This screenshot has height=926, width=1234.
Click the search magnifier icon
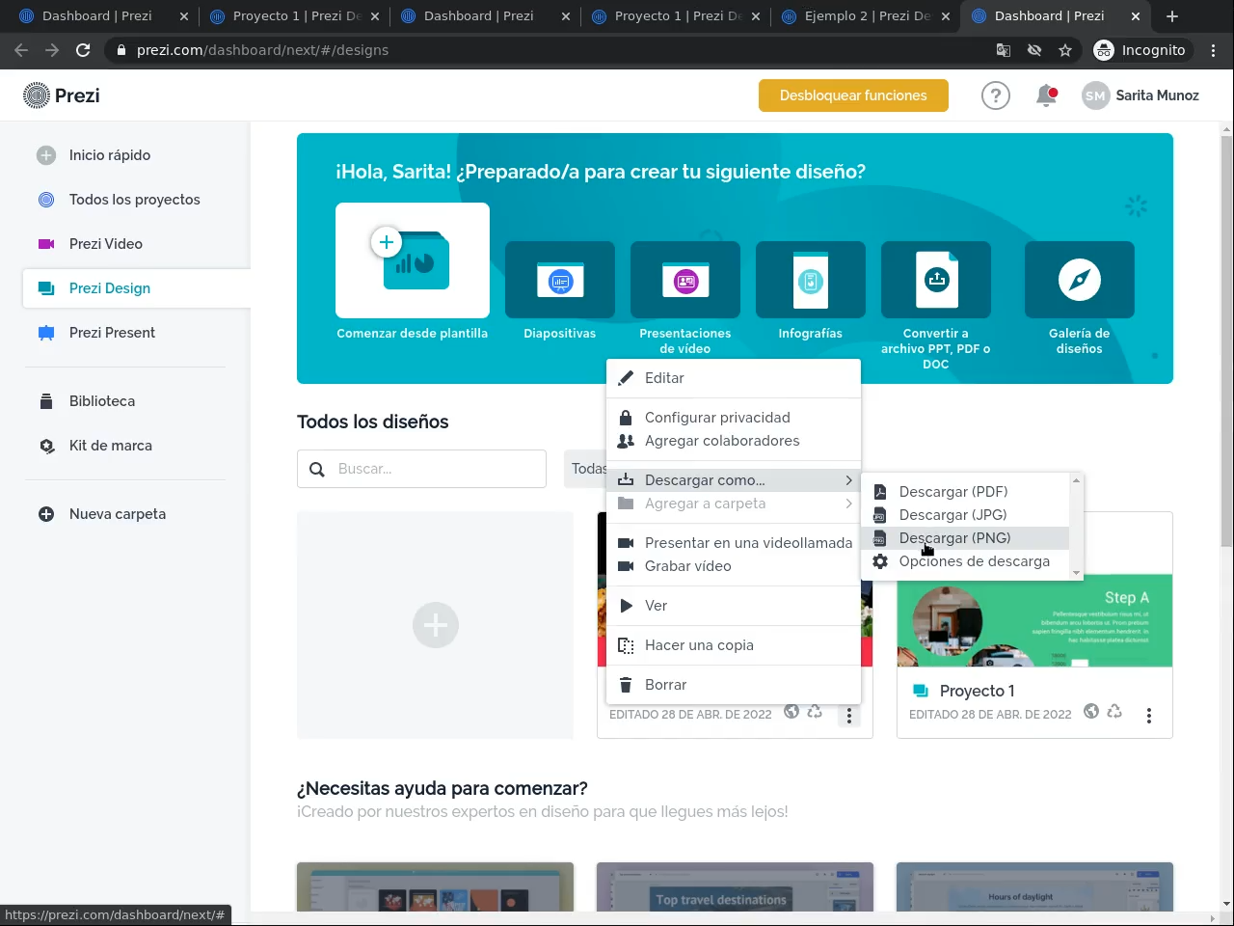[317, 469]
